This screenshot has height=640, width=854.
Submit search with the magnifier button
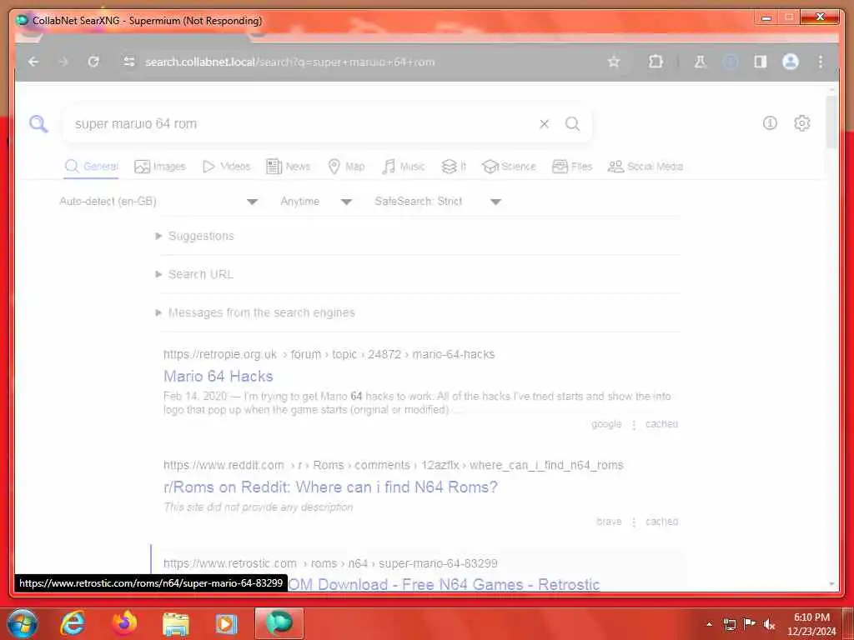[572, 124]
